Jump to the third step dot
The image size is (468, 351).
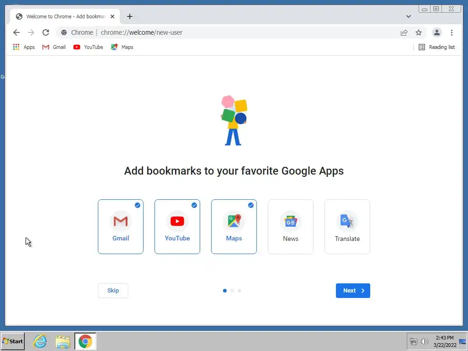pos(239,290)
